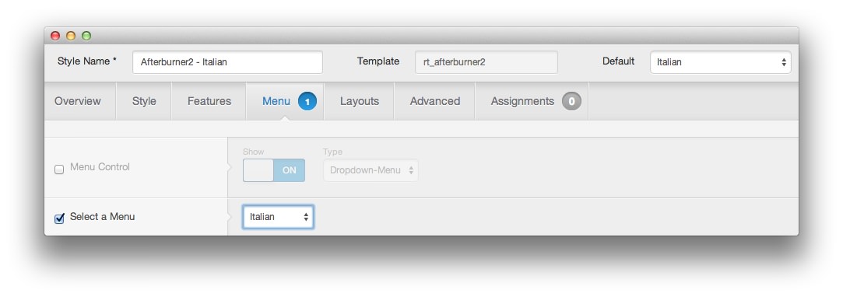Screen dimensions: 843x297
Task: Enable the Menu Control checkbox
Action: (x=59, y=169)
